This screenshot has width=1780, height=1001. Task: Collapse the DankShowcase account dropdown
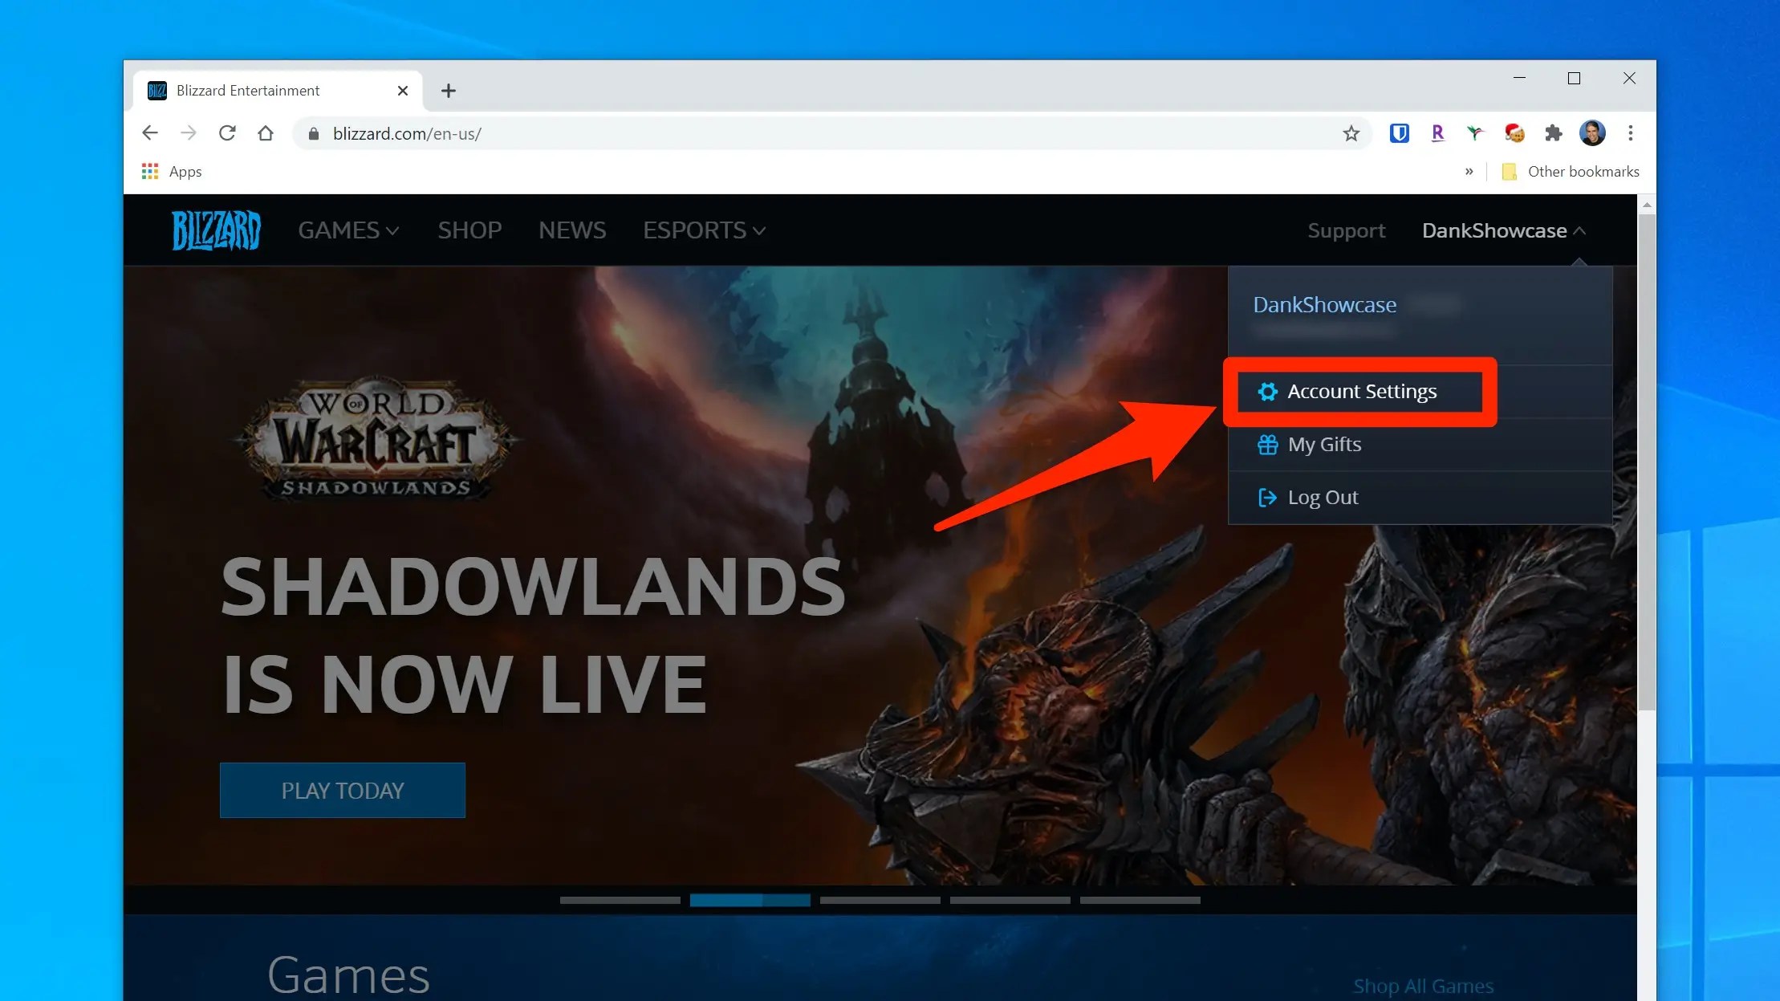[1503, 230]
